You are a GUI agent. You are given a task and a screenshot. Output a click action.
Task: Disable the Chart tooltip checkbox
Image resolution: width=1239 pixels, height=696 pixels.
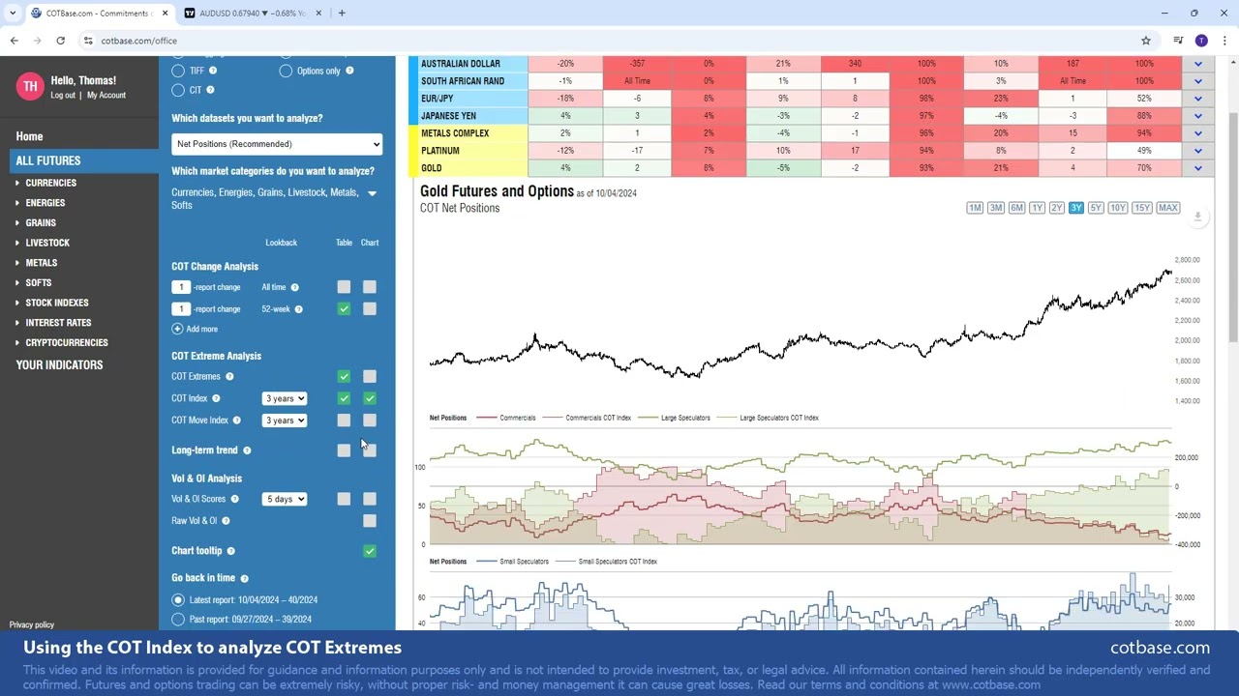370,551
